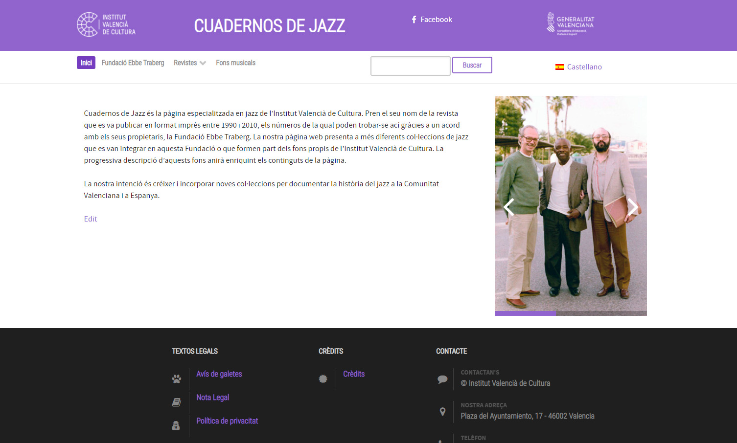Click the book icon beside Nota Legal
Image resolution: width=737 pixels, height=443 pixels.
[x=177, y=402]
